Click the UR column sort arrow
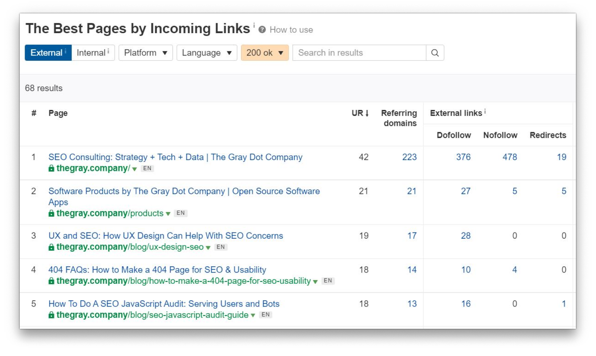Viewport: 596px width, 356px height. tap(367, 113)
